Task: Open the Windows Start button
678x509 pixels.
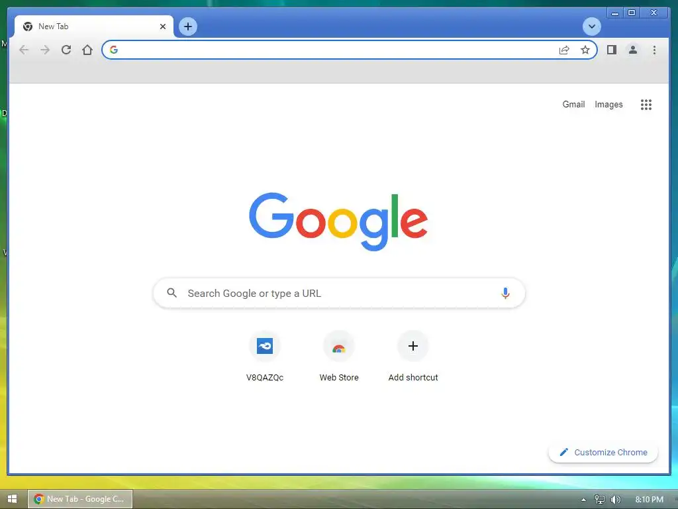Action: point(12,499)
